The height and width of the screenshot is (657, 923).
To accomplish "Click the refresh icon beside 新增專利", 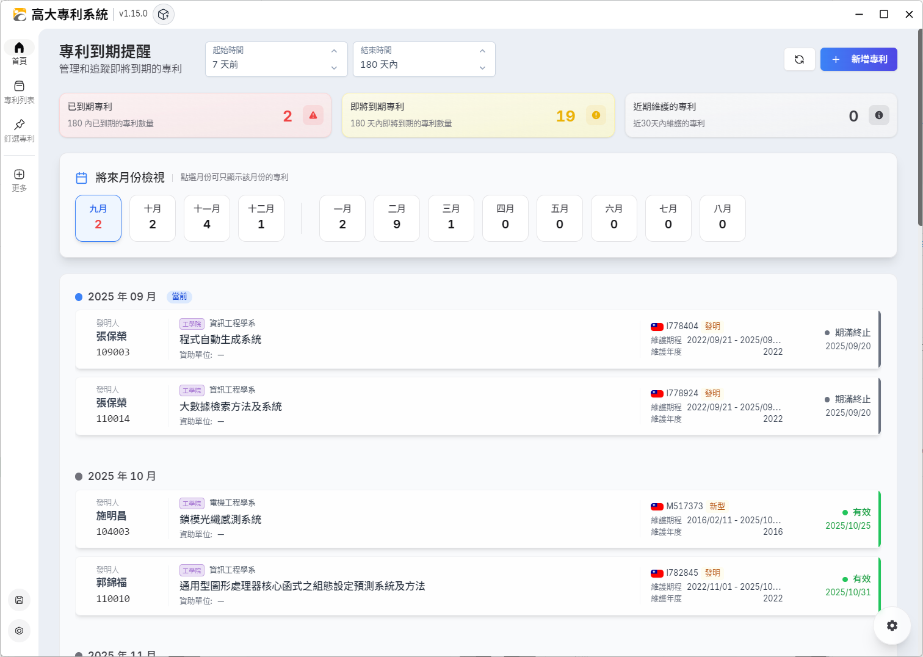I will point(799,59).
